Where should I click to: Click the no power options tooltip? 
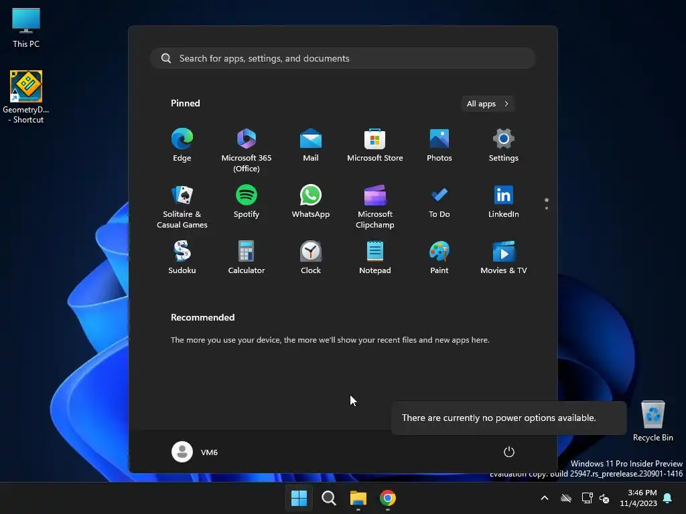click(x=509, y=418)
